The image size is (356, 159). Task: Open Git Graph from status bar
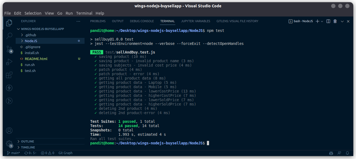(65, 153)
